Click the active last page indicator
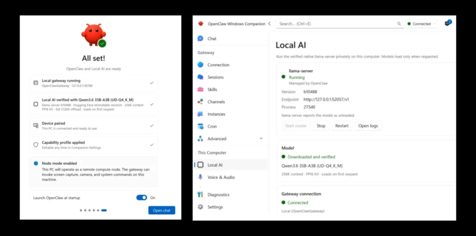The width and height of the screenshot is (476, 236). click(x=104, y=210)
